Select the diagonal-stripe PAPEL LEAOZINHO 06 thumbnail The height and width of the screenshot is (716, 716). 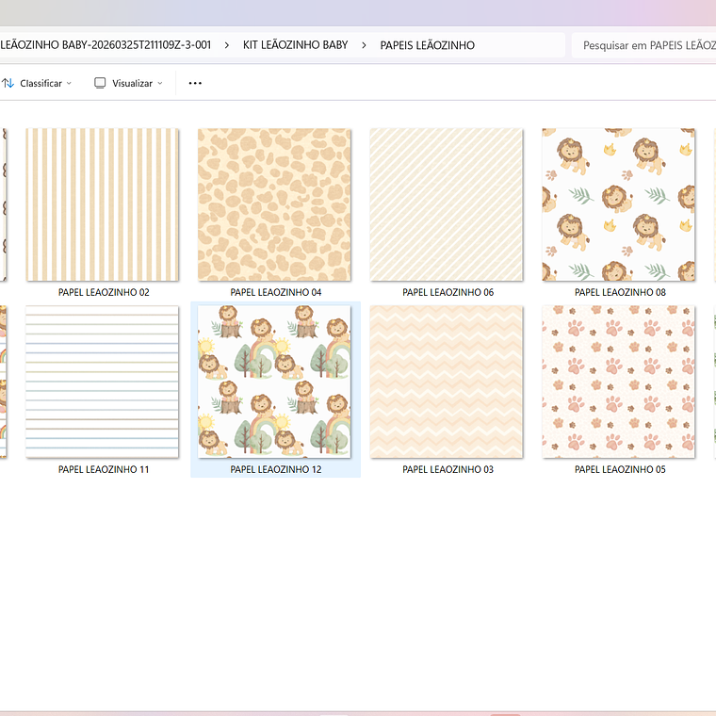coord(447,204)
